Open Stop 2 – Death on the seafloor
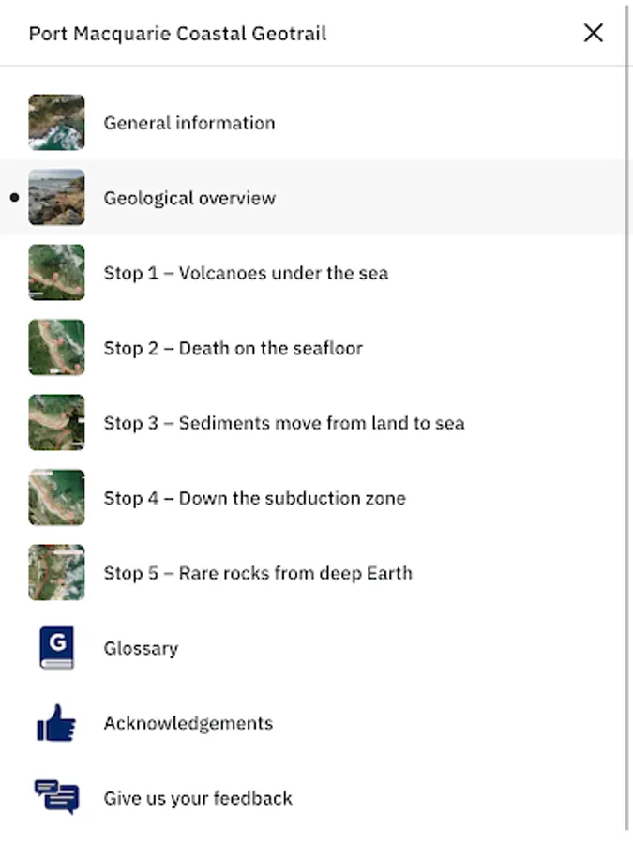 (234, 348)
